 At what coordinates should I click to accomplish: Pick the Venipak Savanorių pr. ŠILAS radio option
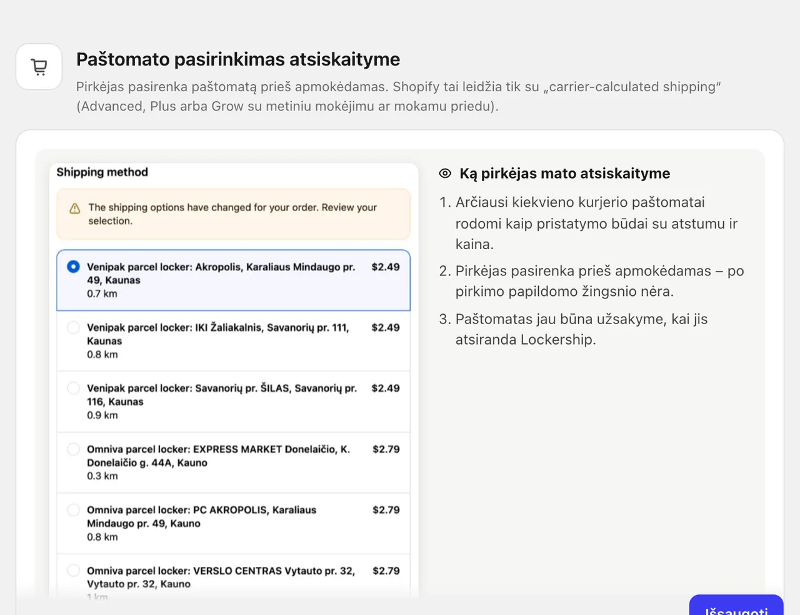(x=73, y=388)
